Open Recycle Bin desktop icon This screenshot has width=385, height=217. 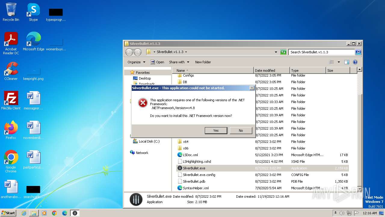coord(11,12)
